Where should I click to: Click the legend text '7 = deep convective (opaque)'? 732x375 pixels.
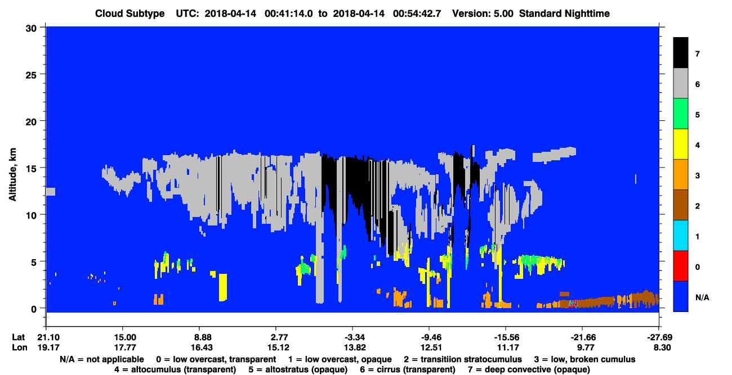(x=529, y=369)
